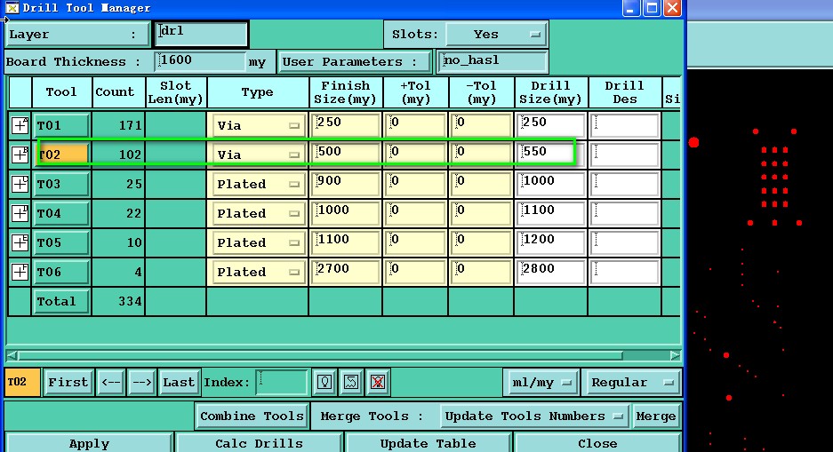The height and width of the screenshot is (452, 833).
Task: Select tool T06 button
Action: [60, 272]
